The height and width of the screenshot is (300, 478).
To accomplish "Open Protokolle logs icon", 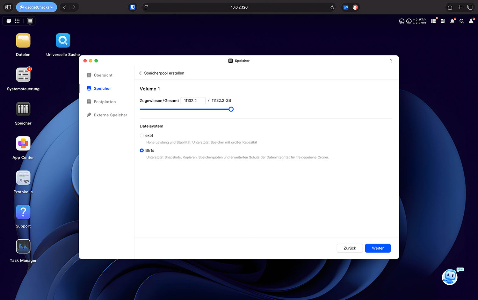I will tap(23, 178).
